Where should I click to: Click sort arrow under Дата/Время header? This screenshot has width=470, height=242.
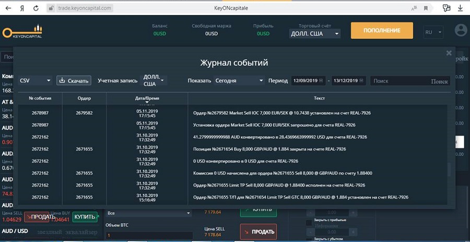pyautogui.click(x=147, y=103)
